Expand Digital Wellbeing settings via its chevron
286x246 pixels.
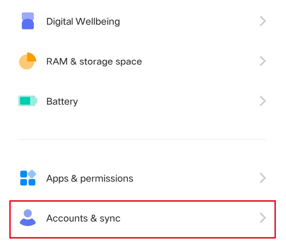(x=263, y=21)
